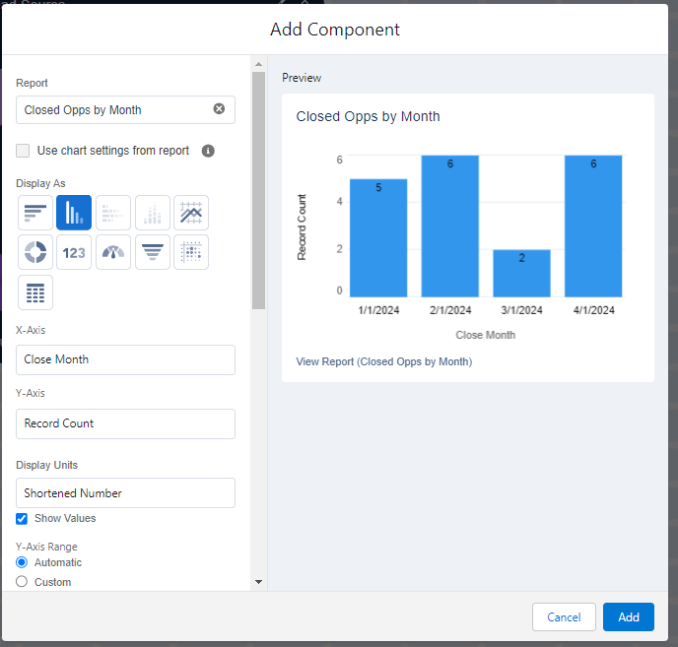Viewport: 678px width, 647px height.
Task: Uncheck the Show Values checkbox
Action: pos(22,519)
